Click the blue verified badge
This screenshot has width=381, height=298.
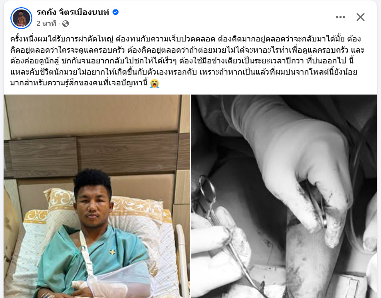(x=115, y=12)
